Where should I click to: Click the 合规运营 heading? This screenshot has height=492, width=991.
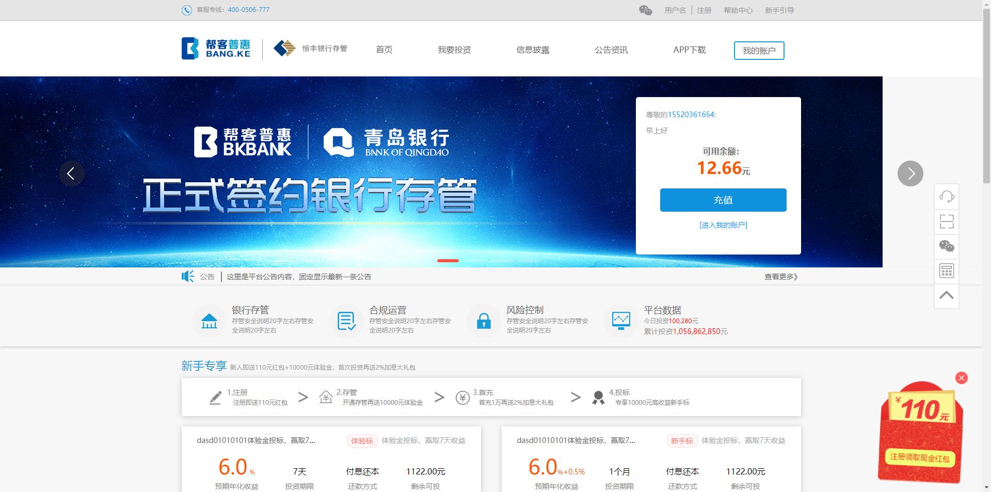click(x=388, y=310)
